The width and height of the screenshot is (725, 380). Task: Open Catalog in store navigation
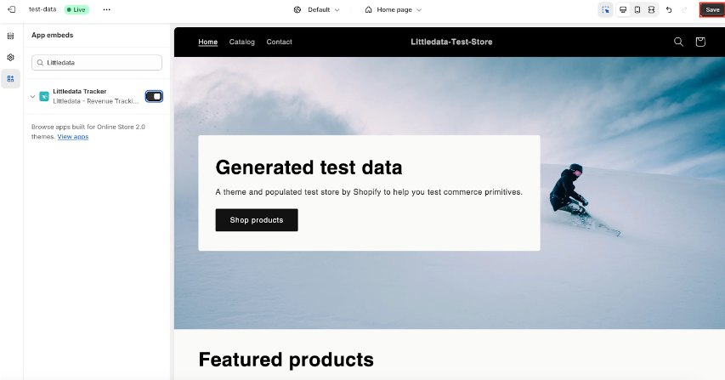pos(242,42)
